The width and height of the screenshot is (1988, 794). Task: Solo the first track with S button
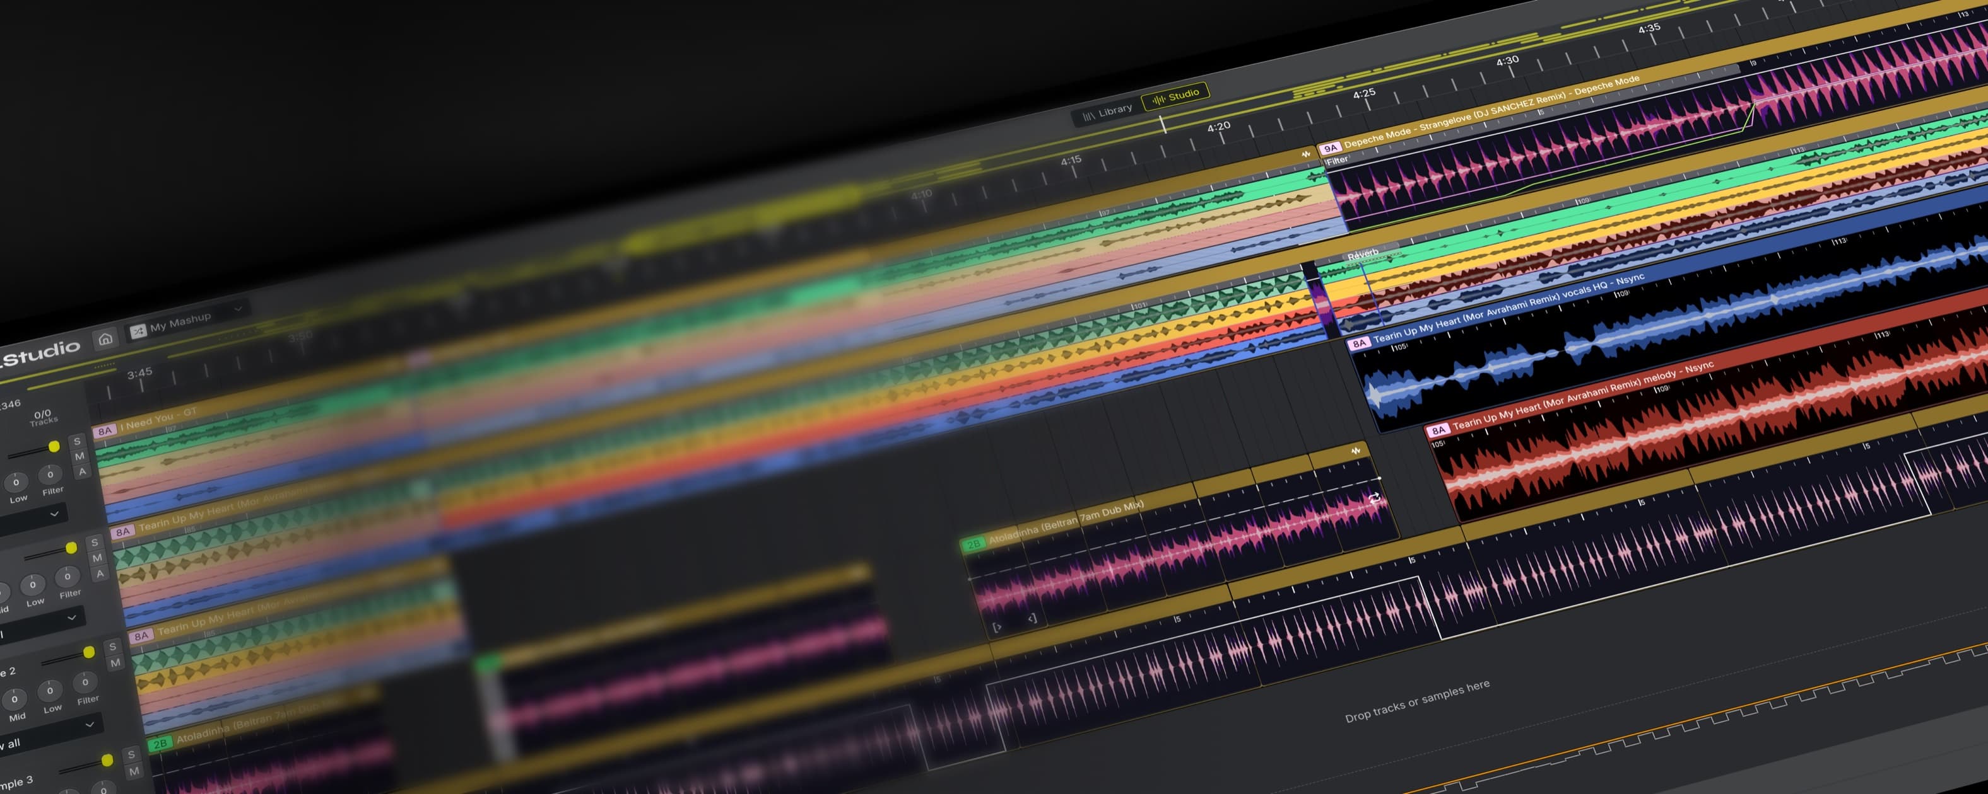(76, 442)
